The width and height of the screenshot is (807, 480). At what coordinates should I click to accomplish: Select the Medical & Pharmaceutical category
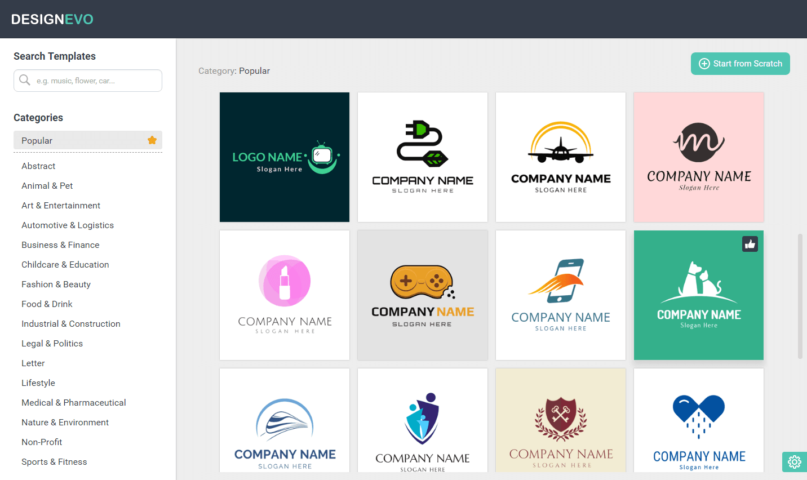(73, 402)
